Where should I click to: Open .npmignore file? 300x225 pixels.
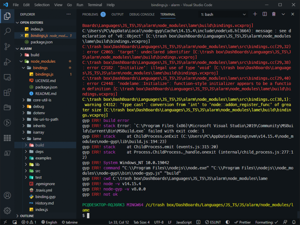coord(45,184)
